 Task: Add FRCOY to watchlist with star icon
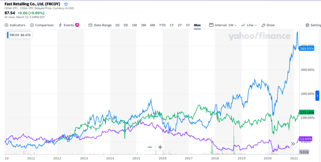66,4
